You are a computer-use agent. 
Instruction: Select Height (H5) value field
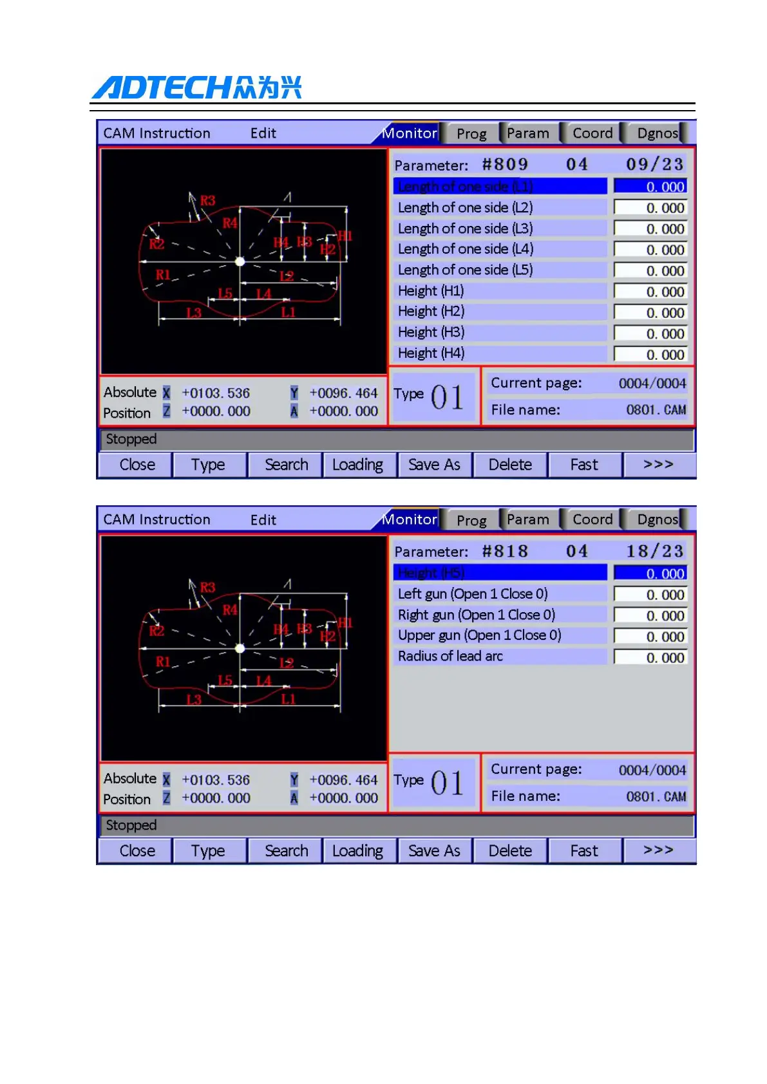tap(650, 573)
